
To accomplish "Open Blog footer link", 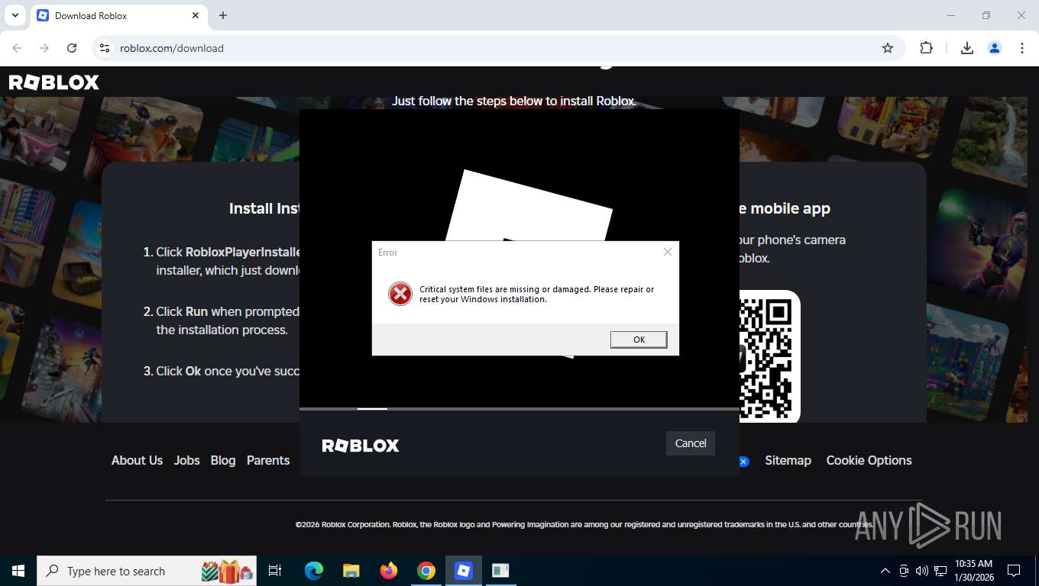I will tap(223, 460).
